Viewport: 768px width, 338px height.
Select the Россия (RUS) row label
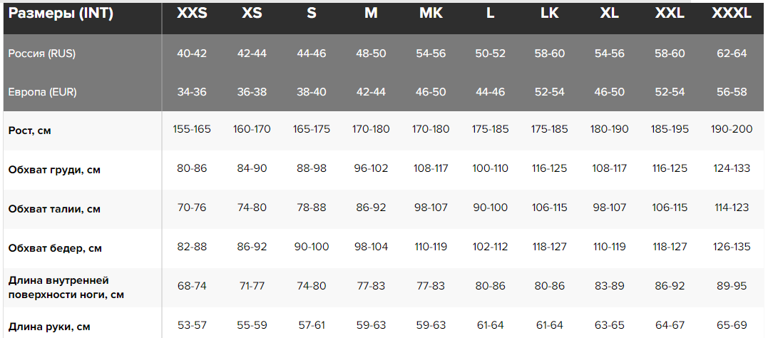(42, 54)
